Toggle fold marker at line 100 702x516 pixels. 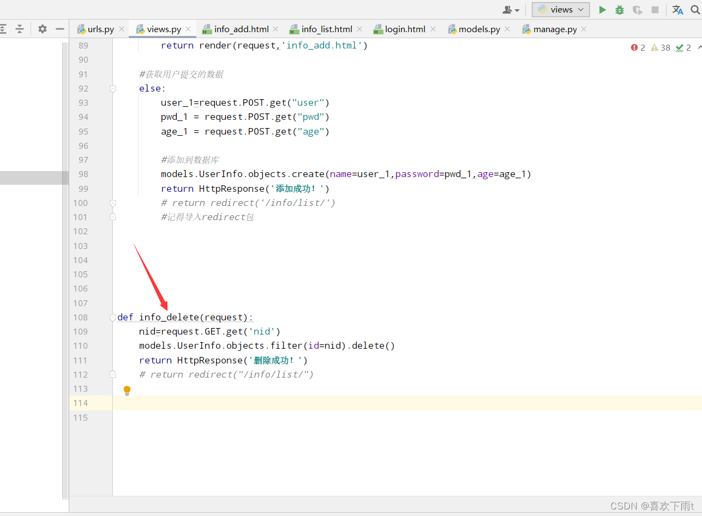point(113,203)
